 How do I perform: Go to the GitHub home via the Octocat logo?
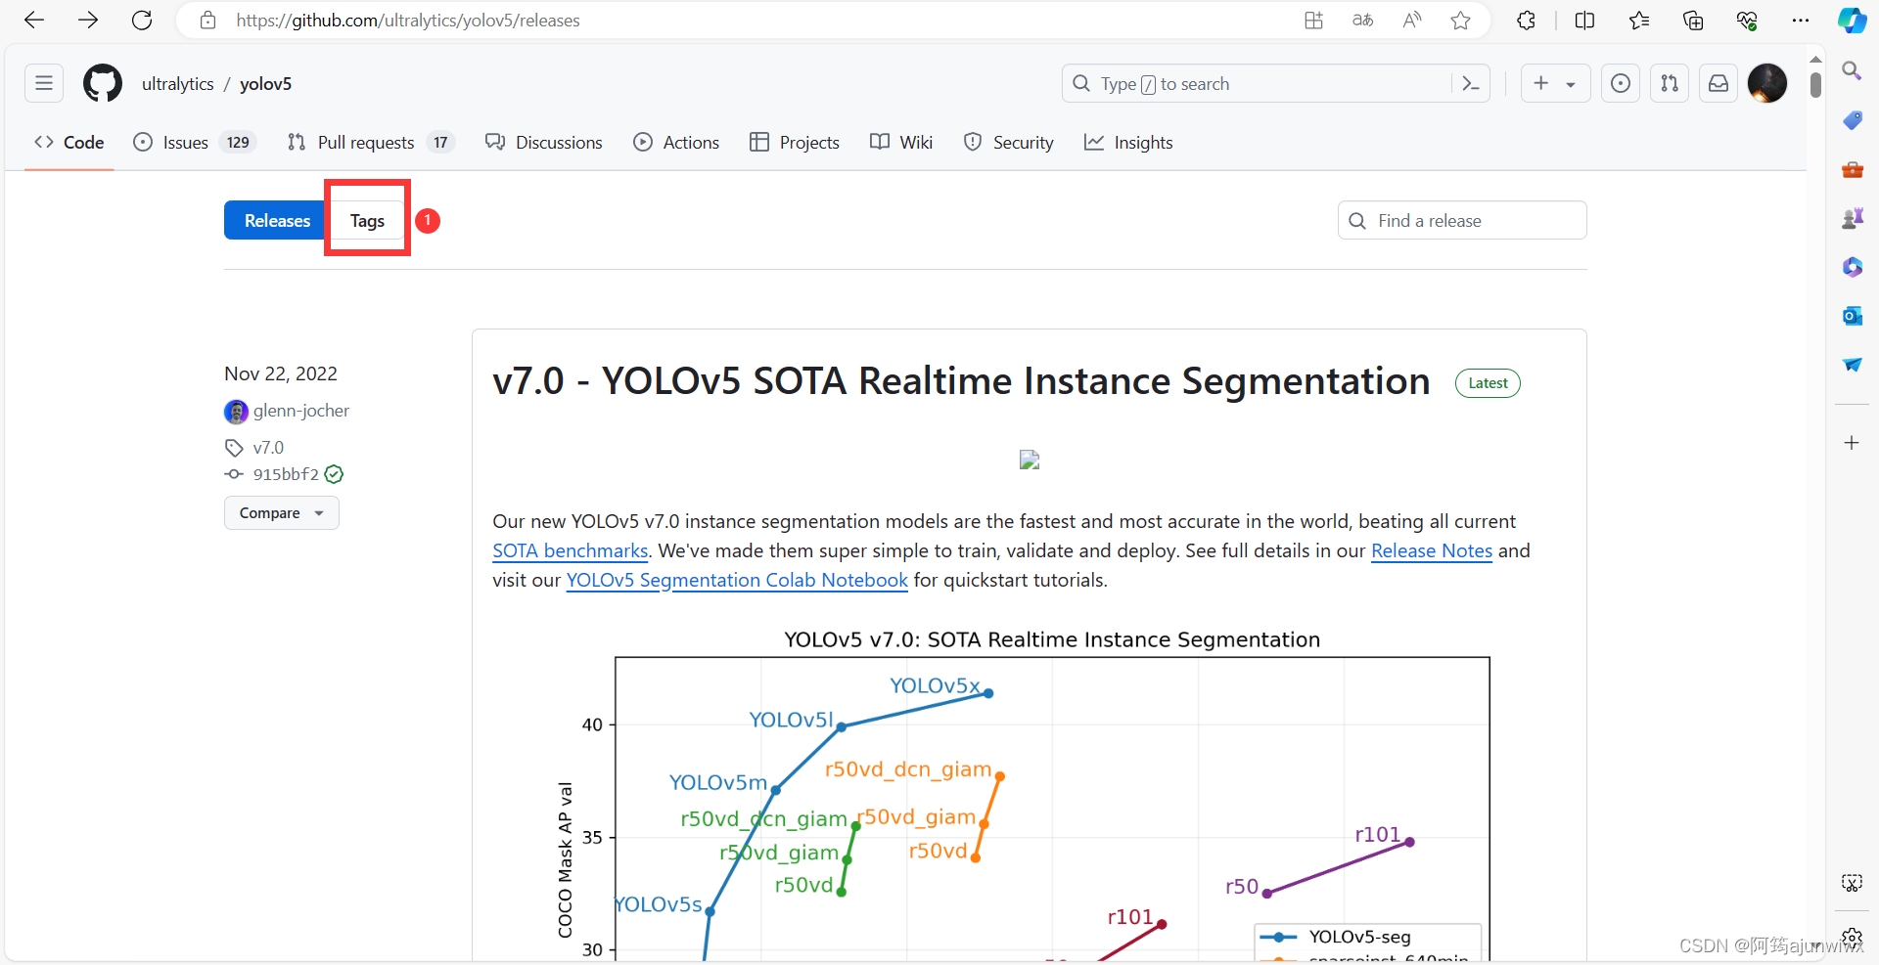[x=103, y=83]
